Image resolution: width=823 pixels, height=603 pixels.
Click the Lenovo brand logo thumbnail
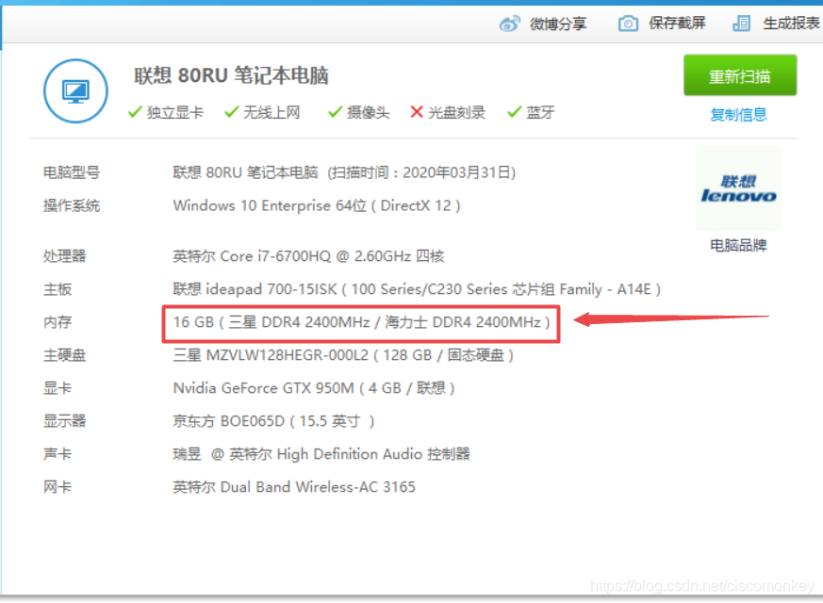tap(738, 188)
